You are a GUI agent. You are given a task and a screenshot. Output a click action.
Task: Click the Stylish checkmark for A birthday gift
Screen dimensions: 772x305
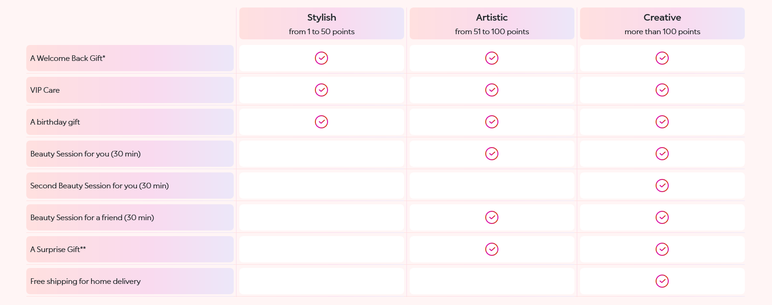[321, 122]
